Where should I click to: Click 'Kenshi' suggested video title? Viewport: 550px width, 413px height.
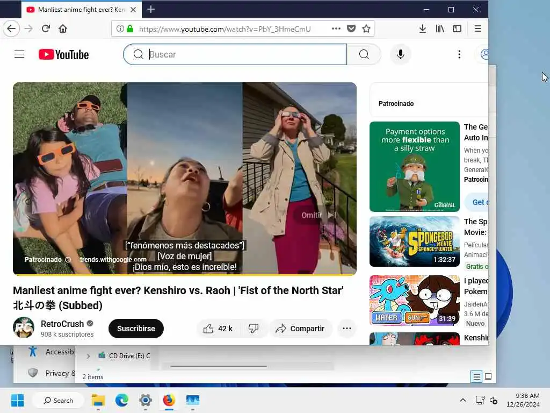click(476, 338)
